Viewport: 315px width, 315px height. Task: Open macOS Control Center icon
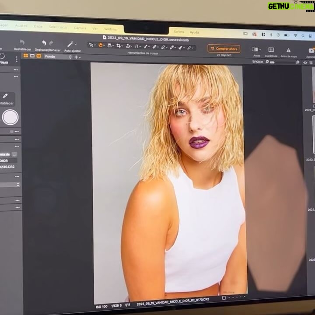(x=311, y=36)
